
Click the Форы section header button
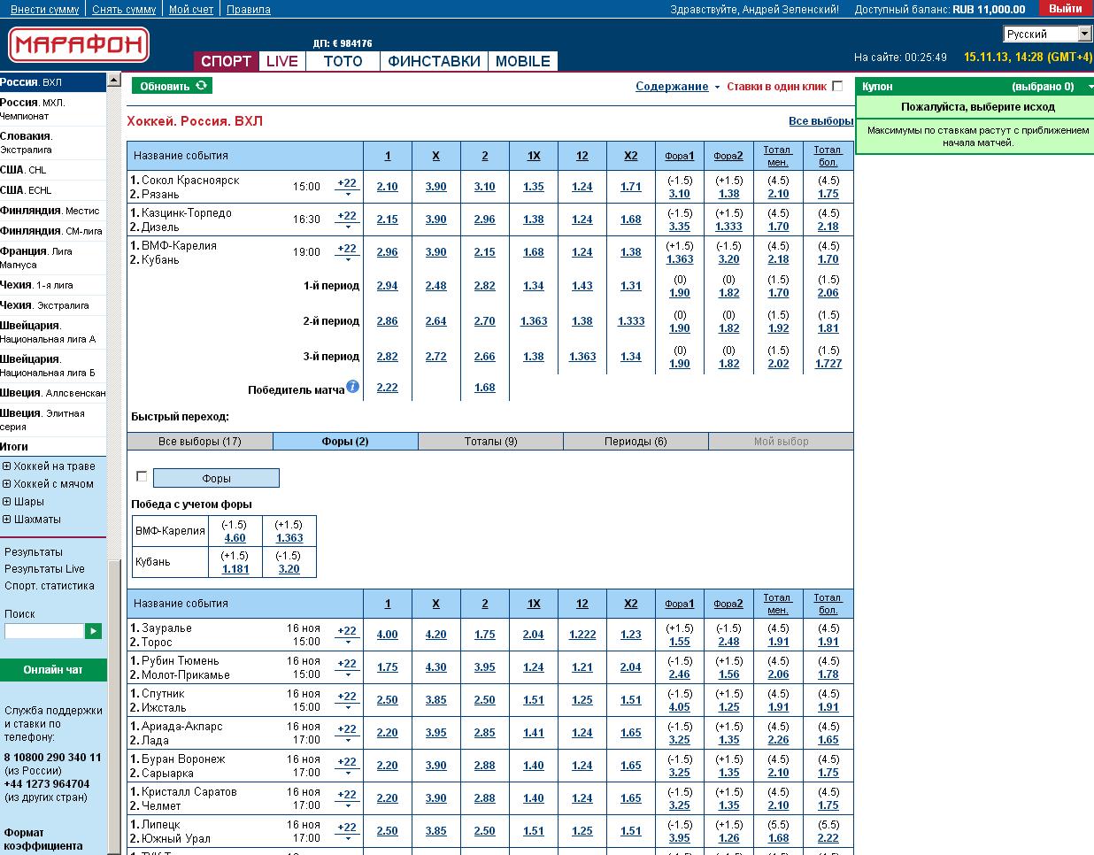coord(216,478)
